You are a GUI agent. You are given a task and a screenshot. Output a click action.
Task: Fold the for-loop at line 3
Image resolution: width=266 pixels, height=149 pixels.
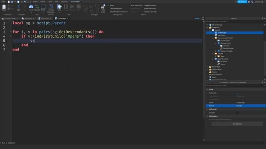pos(10,32)
